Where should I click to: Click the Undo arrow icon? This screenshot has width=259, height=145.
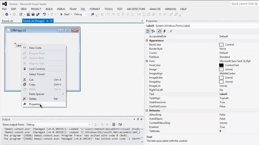44,14
